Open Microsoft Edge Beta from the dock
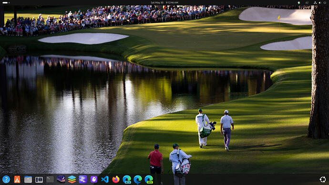Image resolution: width=329 pixels, height=185 pixels. pos(127,179)
